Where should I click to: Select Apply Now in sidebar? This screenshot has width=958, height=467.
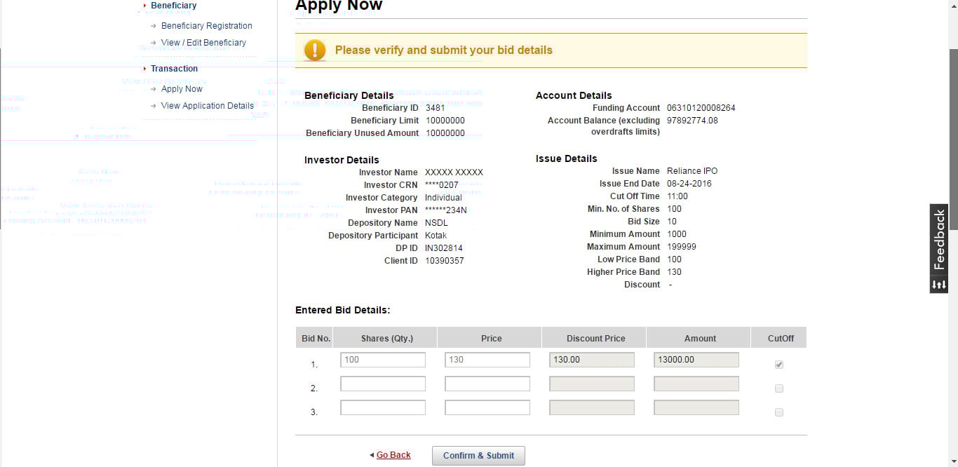[182, 89]
